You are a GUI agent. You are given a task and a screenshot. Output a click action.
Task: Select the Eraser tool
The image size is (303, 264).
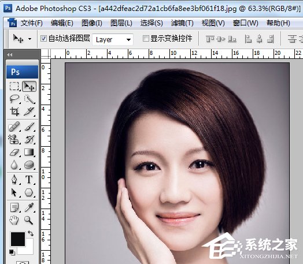(14, 153)
